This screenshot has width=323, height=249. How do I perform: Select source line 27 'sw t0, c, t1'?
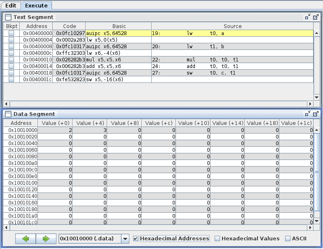click(232, 73)
